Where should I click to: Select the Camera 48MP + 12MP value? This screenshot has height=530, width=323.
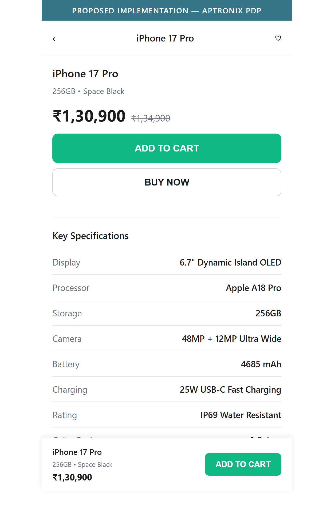coord(231,339)
